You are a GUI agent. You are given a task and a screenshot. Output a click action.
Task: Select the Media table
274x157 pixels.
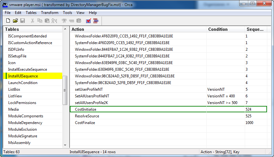coord(13,109)
